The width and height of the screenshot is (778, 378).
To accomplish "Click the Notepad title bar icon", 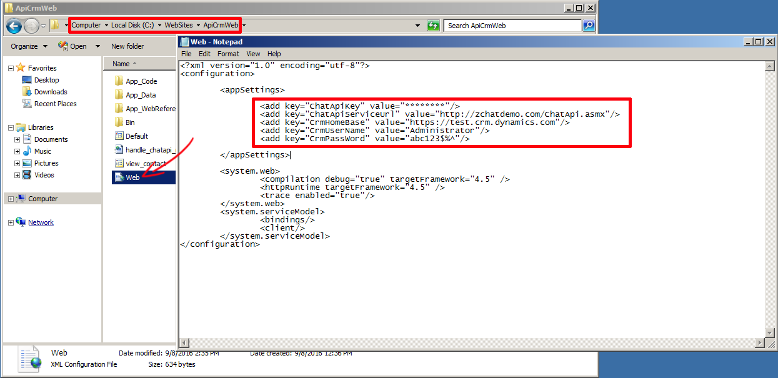I will point(185,42).
